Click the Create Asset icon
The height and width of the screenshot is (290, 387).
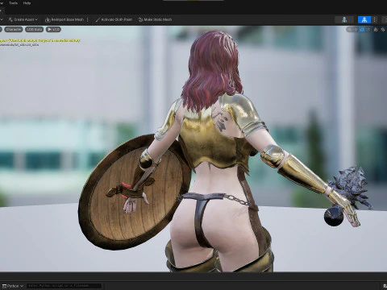point(10,19)
